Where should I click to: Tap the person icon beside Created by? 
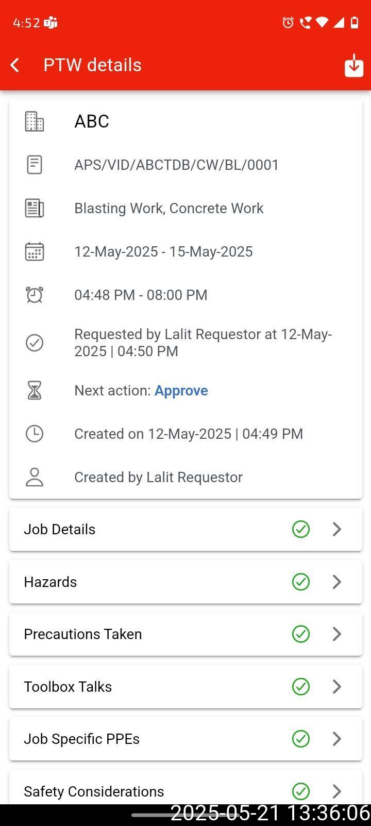(x=35, y=477)
